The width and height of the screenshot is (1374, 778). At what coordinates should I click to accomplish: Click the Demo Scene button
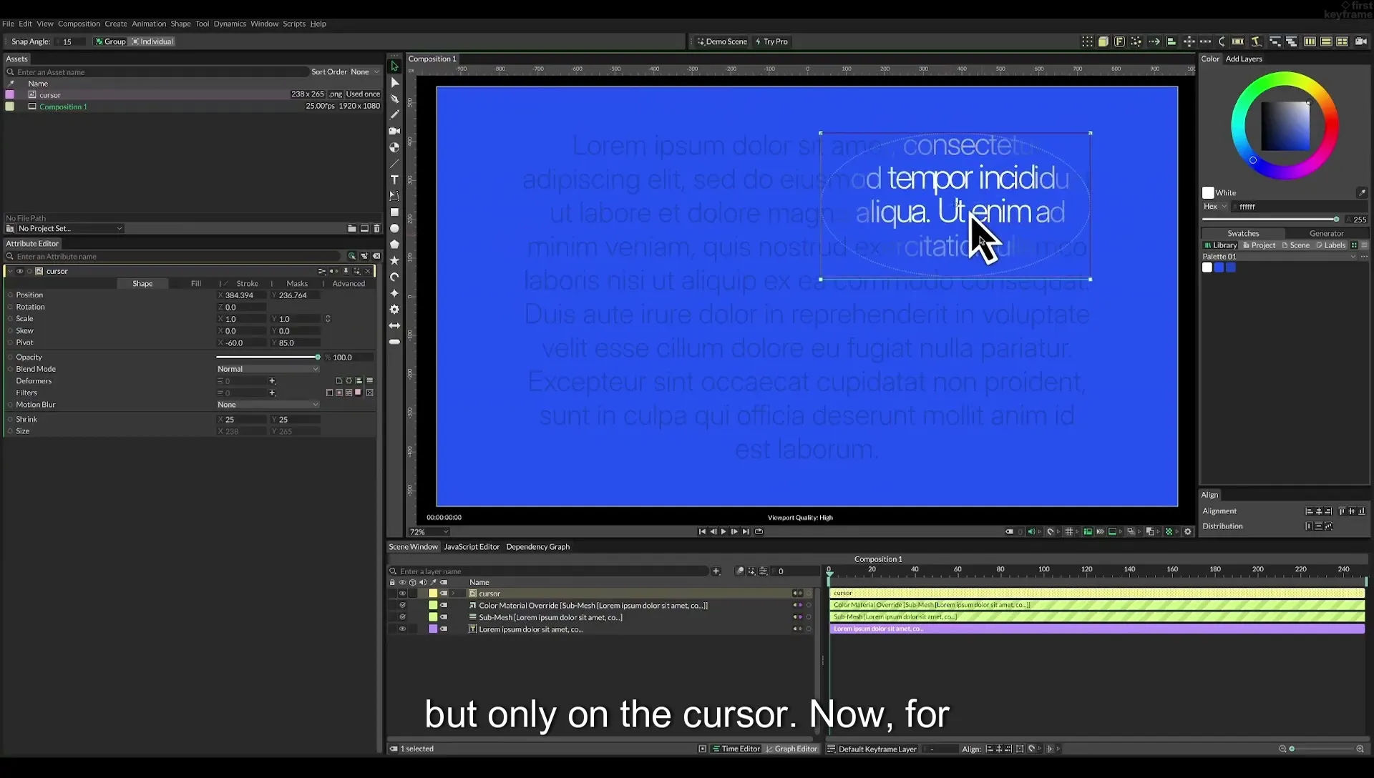coord(722,41)
